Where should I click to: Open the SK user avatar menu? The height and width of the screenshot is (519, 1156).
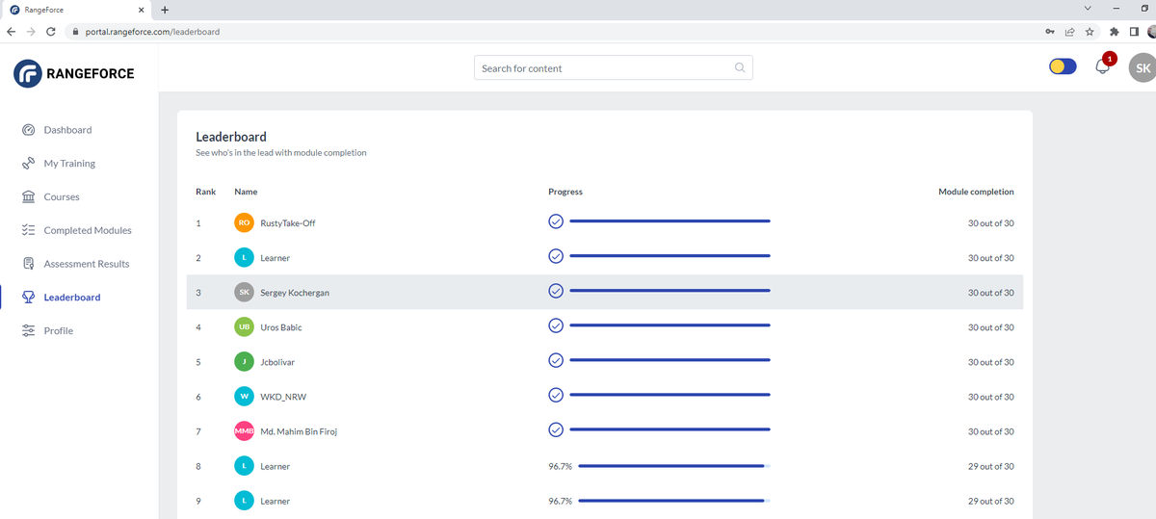1143,67
